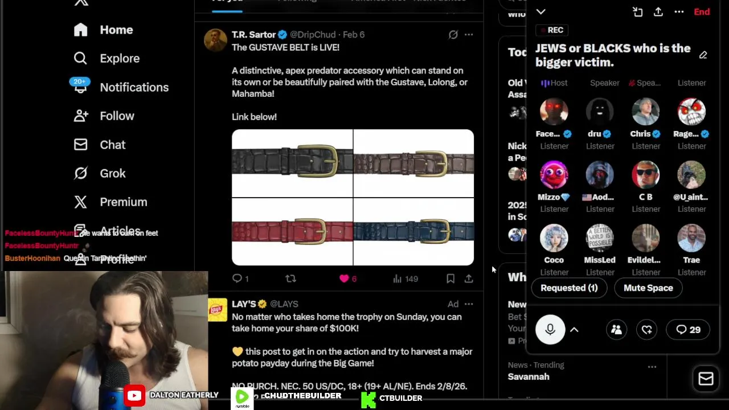The image size is (729, 410).
Task: Click the Space dock window icon
Action: (637, 12)
